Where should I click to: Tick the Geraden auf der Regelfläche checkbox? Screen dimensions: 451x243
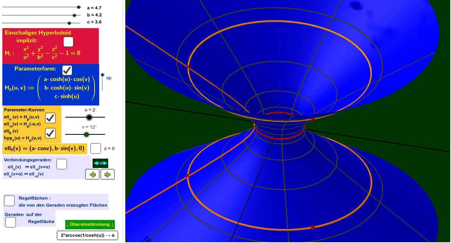pyautogui.click(x=11, y=222)
